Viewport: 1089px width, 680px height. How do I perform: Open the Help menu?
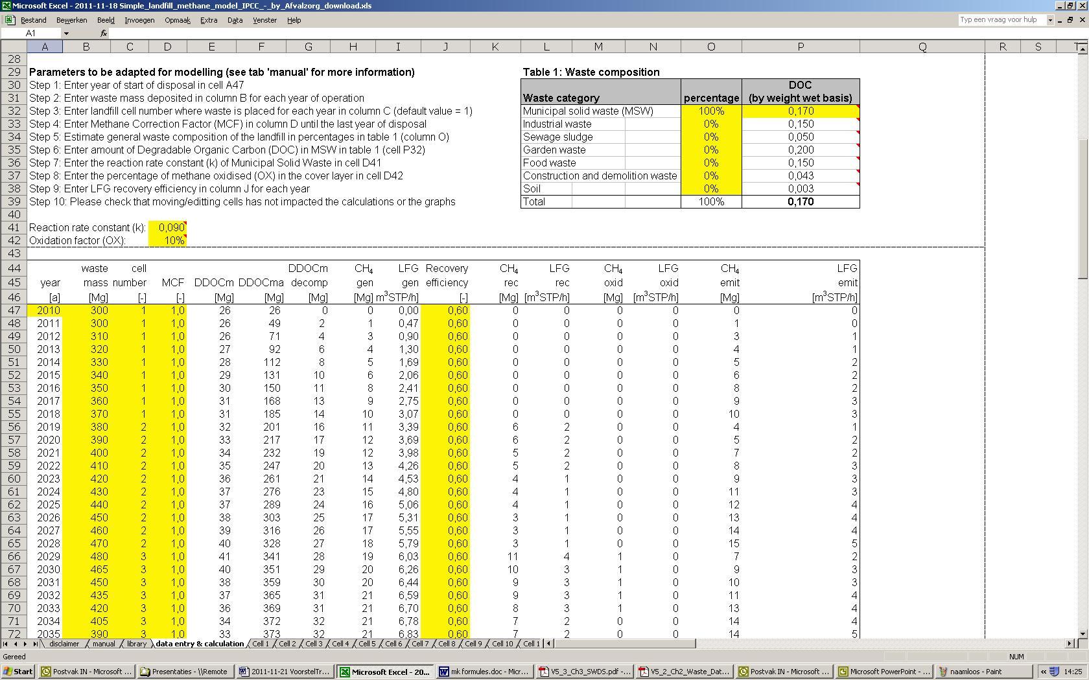pos(294,20)
